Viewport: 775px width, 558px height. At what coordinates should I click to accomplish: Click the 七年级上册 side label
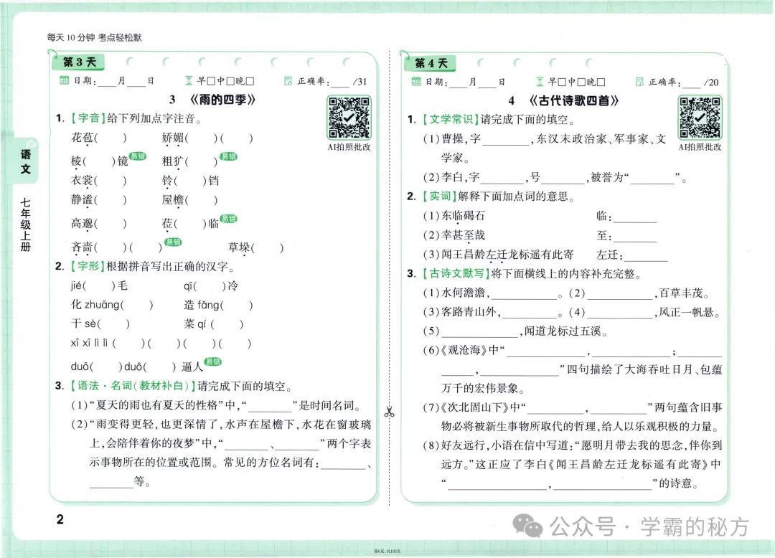[x=26, y=224]
